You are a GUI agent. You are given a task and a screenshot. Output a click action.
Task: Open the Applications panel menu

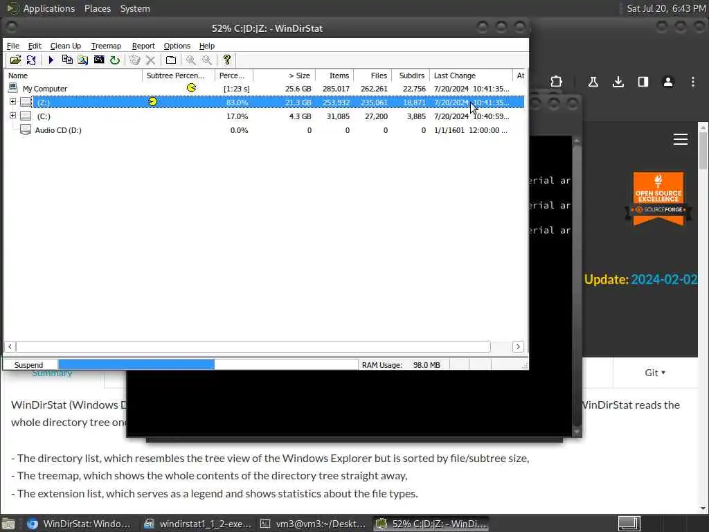pyautogui.click(x=49, y=8)
